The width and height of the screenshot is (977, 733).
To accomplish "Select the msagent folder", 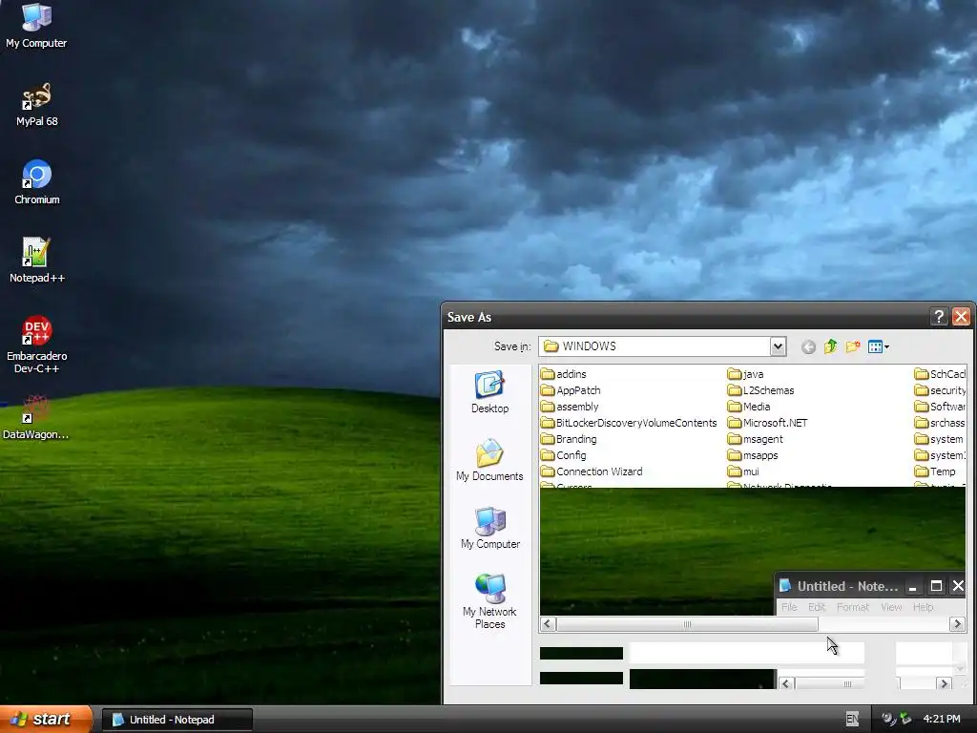I will coord(756,439).
